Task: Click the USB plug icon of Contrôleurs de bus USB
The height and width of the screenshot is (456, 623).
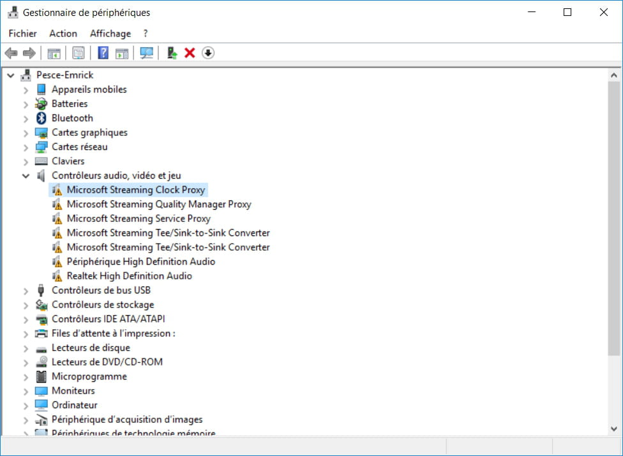Action: point(41,290)
